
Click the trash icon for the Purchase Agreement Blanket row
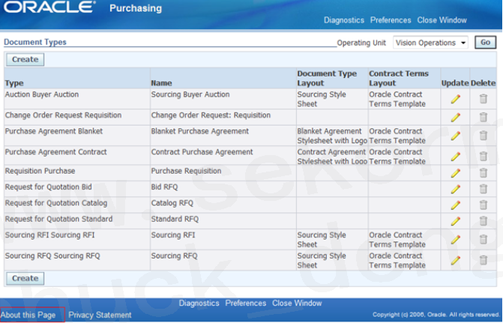click(x=484, y=136)
